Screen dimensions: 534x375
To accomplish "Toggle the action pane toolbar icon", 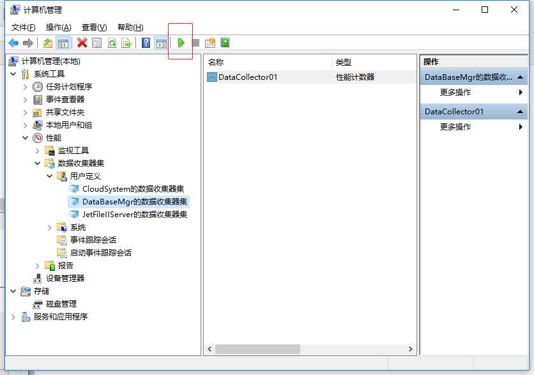I will pyautogui.click(x=161, y=43).
